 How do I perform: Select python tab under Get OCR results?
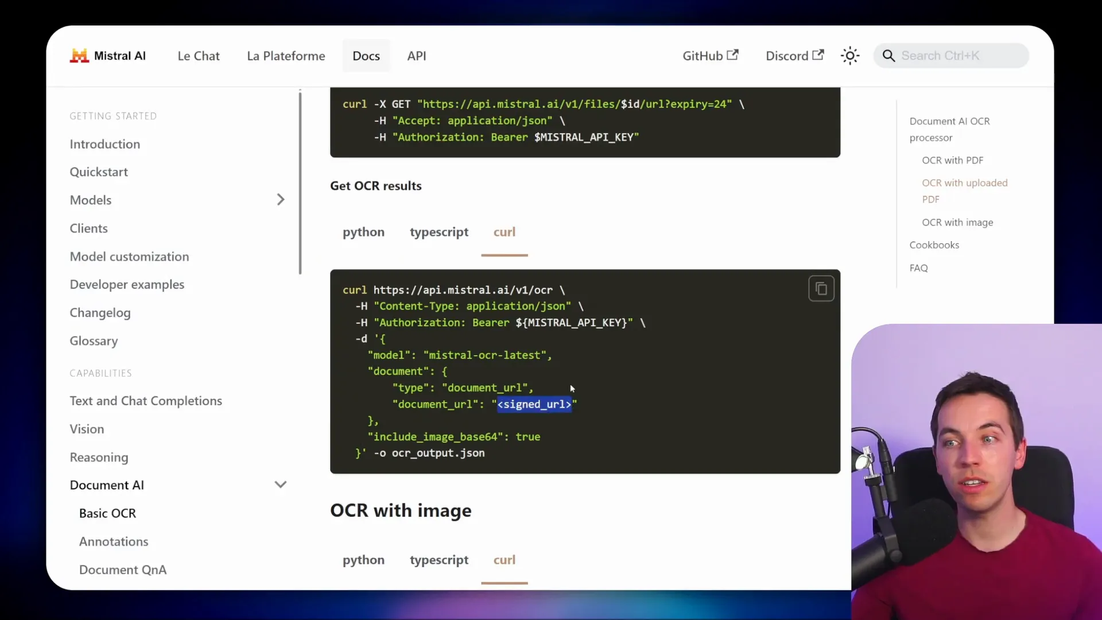(x=363, y=232)
